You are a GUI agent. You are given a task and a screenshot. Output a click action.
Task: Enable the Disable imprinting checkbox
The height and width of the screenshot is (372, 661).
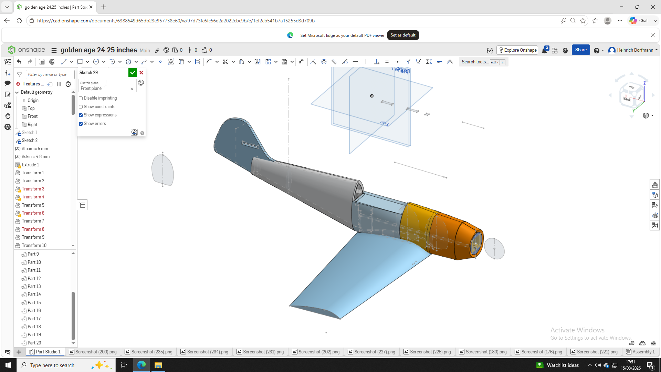click(81, 99)
